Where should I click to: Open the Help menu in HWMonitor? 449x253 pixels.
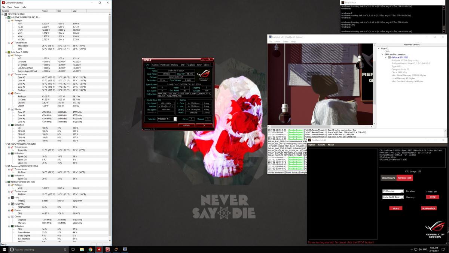(x=24, y=7)
